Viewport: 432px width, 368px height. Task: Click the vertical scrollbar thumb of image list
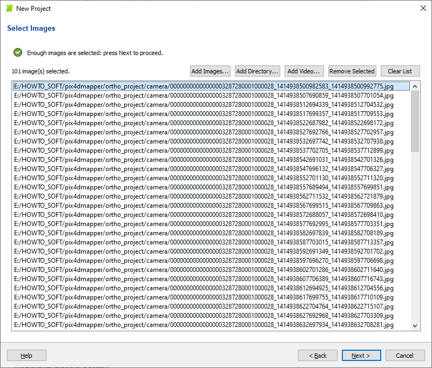[x=415, y=121]
